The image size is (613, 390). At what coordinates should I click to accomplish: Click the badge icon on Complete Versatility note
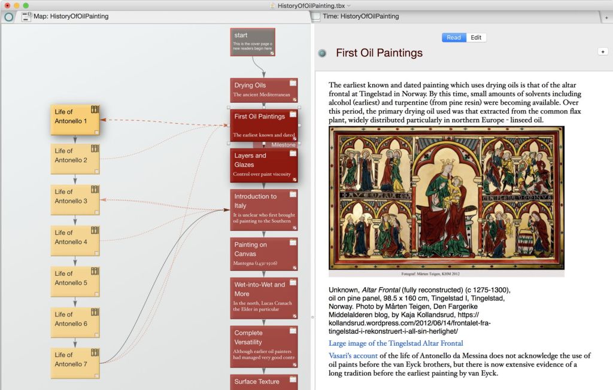pyautogui.click(x=293, y=331)
